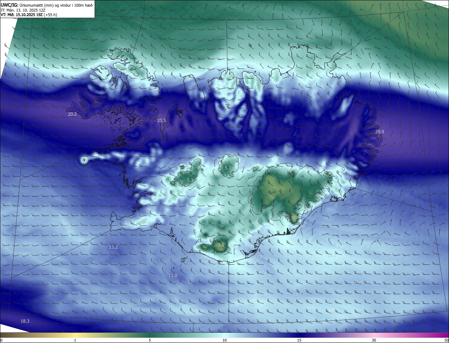The width and height of the screenshot is (449, 343).
Task: Click the 5.1 value on the western glacier
Action: (190, 180)
